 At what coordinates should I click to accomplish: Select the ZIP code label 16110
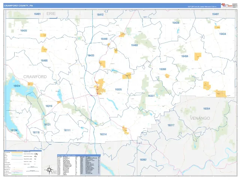pos(36,132)
